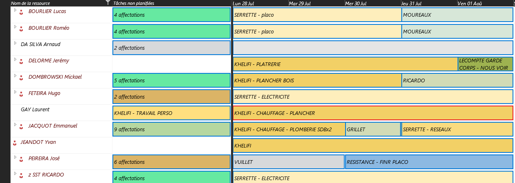
Task: Select 'LECOMPTE GARDE CORPS - NOUS VOIR' task
Action: [x=485, y=64]
